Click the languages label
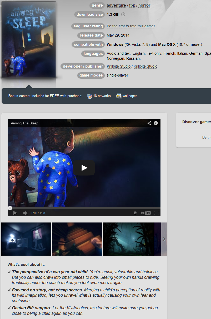 point(93,54)
